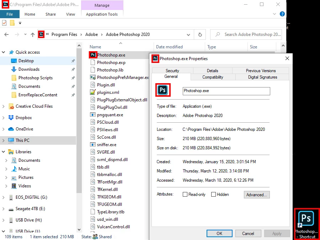The height and width of the screenshot is (240, 320).
Task: Click the OneDrive cloud icon
Action: pos(11,129)
